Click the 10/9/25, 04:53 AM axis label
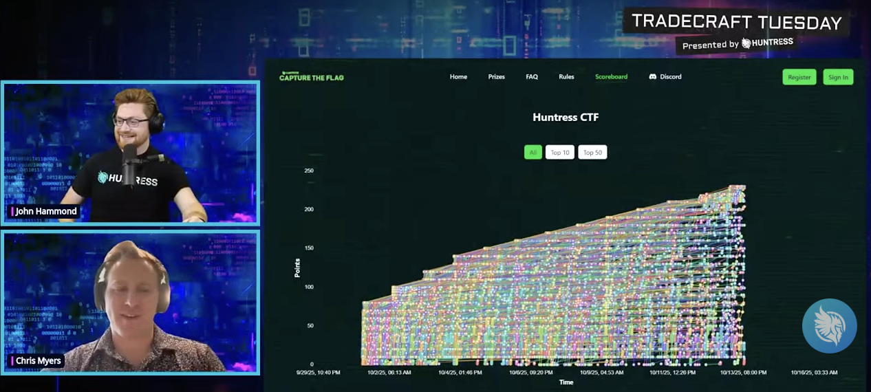This screenshot has height=392, width=871. [601, 372]
